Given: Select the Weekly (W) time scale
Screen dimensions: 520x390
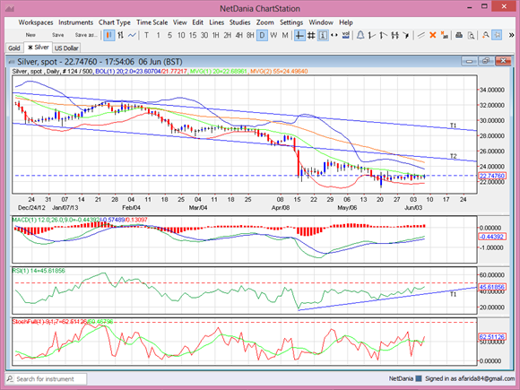Looking at the screenshot, I should [x=273, y=35].
